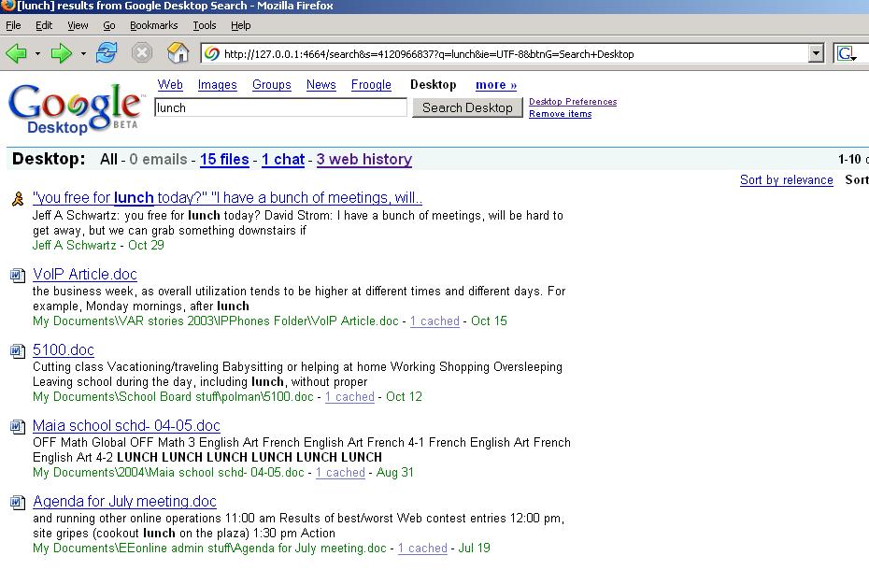View cached copy of Agenda for July meeting.doc
869x570 pixels.
(422, 549)
